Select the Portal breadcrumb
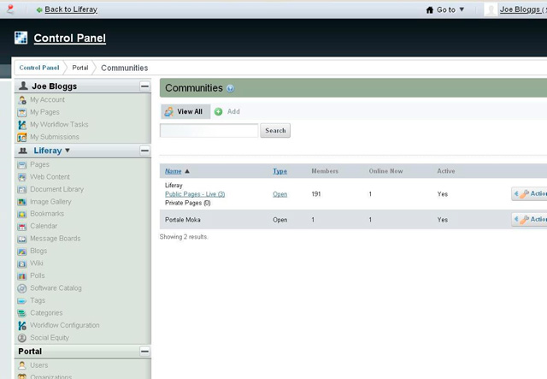 click(79, 68)
